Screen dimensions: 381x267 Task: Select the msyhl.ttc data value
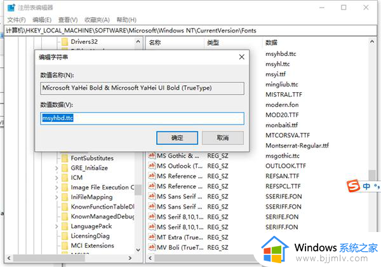(x=277, y=64)
